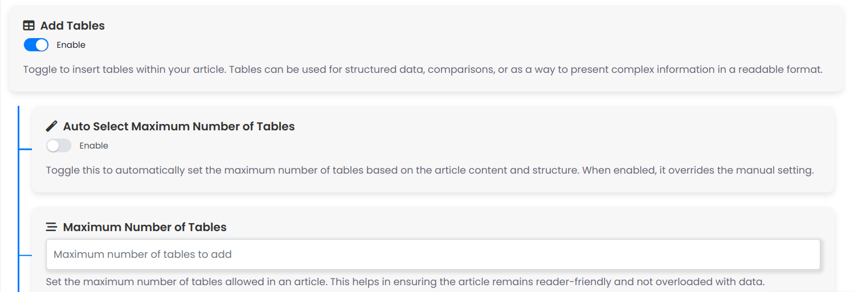
Task: Click the Add Tables description paragraph
Action: pyautogui.click(x=423, y=69)
